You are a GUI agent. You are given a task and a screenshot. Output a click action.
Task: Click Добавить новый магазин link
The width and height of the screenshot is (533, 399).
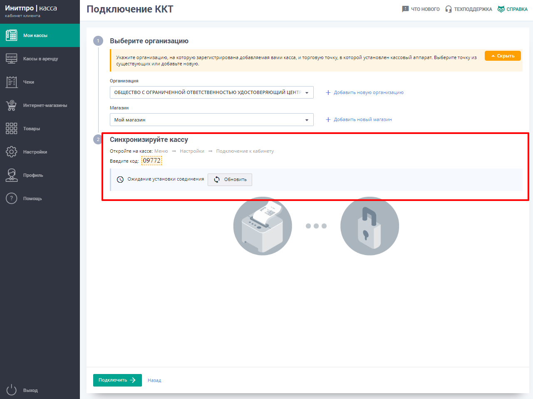pyautogui.click(x=359, y=119)
